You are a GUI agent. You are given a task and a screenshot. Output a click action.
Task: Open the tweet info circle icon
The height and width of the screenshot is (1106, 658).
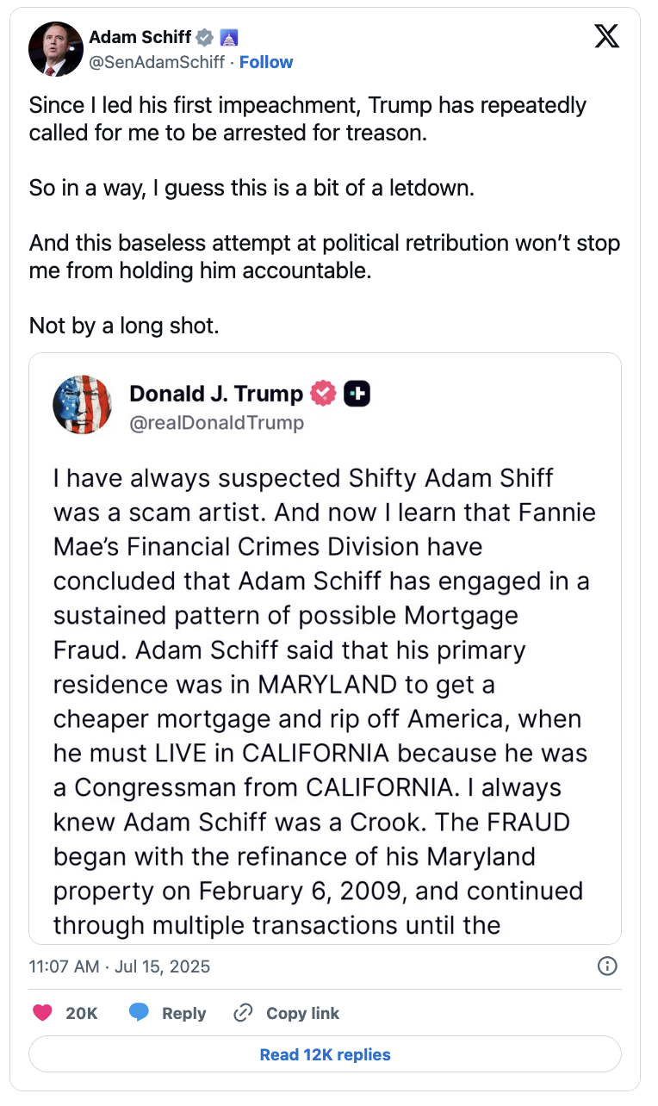(607, 966)
